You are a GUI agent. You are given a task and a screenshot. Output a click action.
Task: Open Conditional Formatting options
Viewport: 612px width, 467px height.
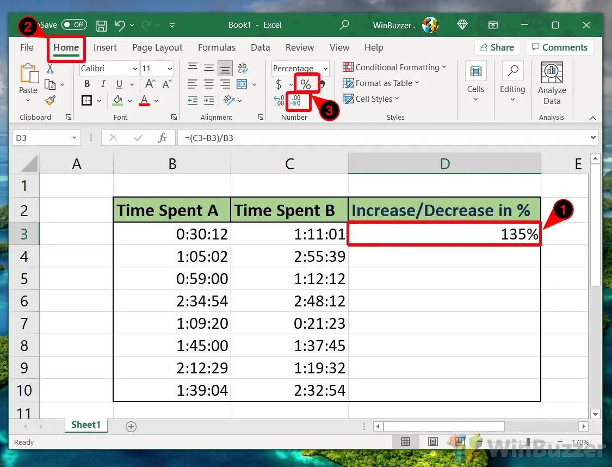click(395, 67)
